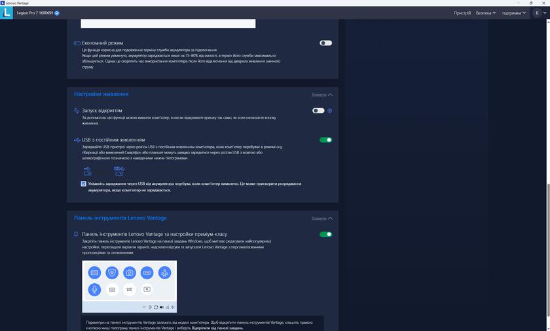Disable USB з постійним живленням toggle
The image size is (550, 331).
click(x=325, y=140)
